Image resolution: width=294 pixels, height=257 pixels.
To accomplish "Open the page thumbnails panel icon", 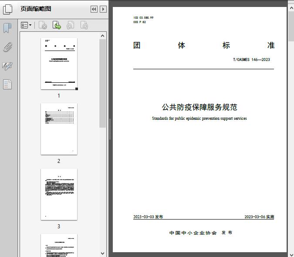I will coord(8,9).
